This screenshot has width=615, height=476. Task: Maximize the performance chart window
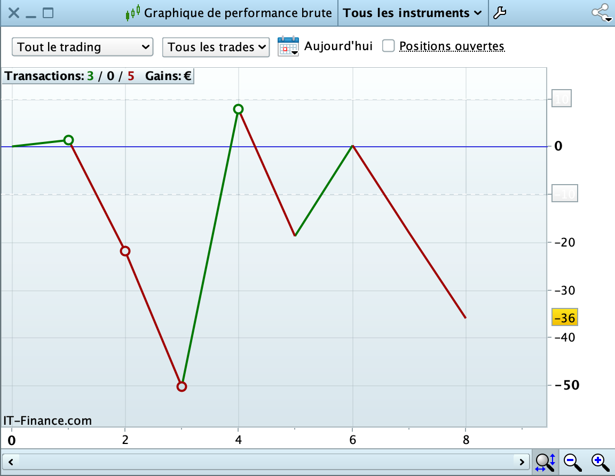coord(48,13)
